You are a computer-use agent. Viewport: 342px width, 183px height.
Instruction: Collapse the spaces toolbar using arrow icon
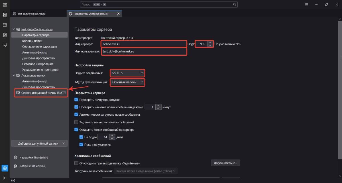pos(5,178)
